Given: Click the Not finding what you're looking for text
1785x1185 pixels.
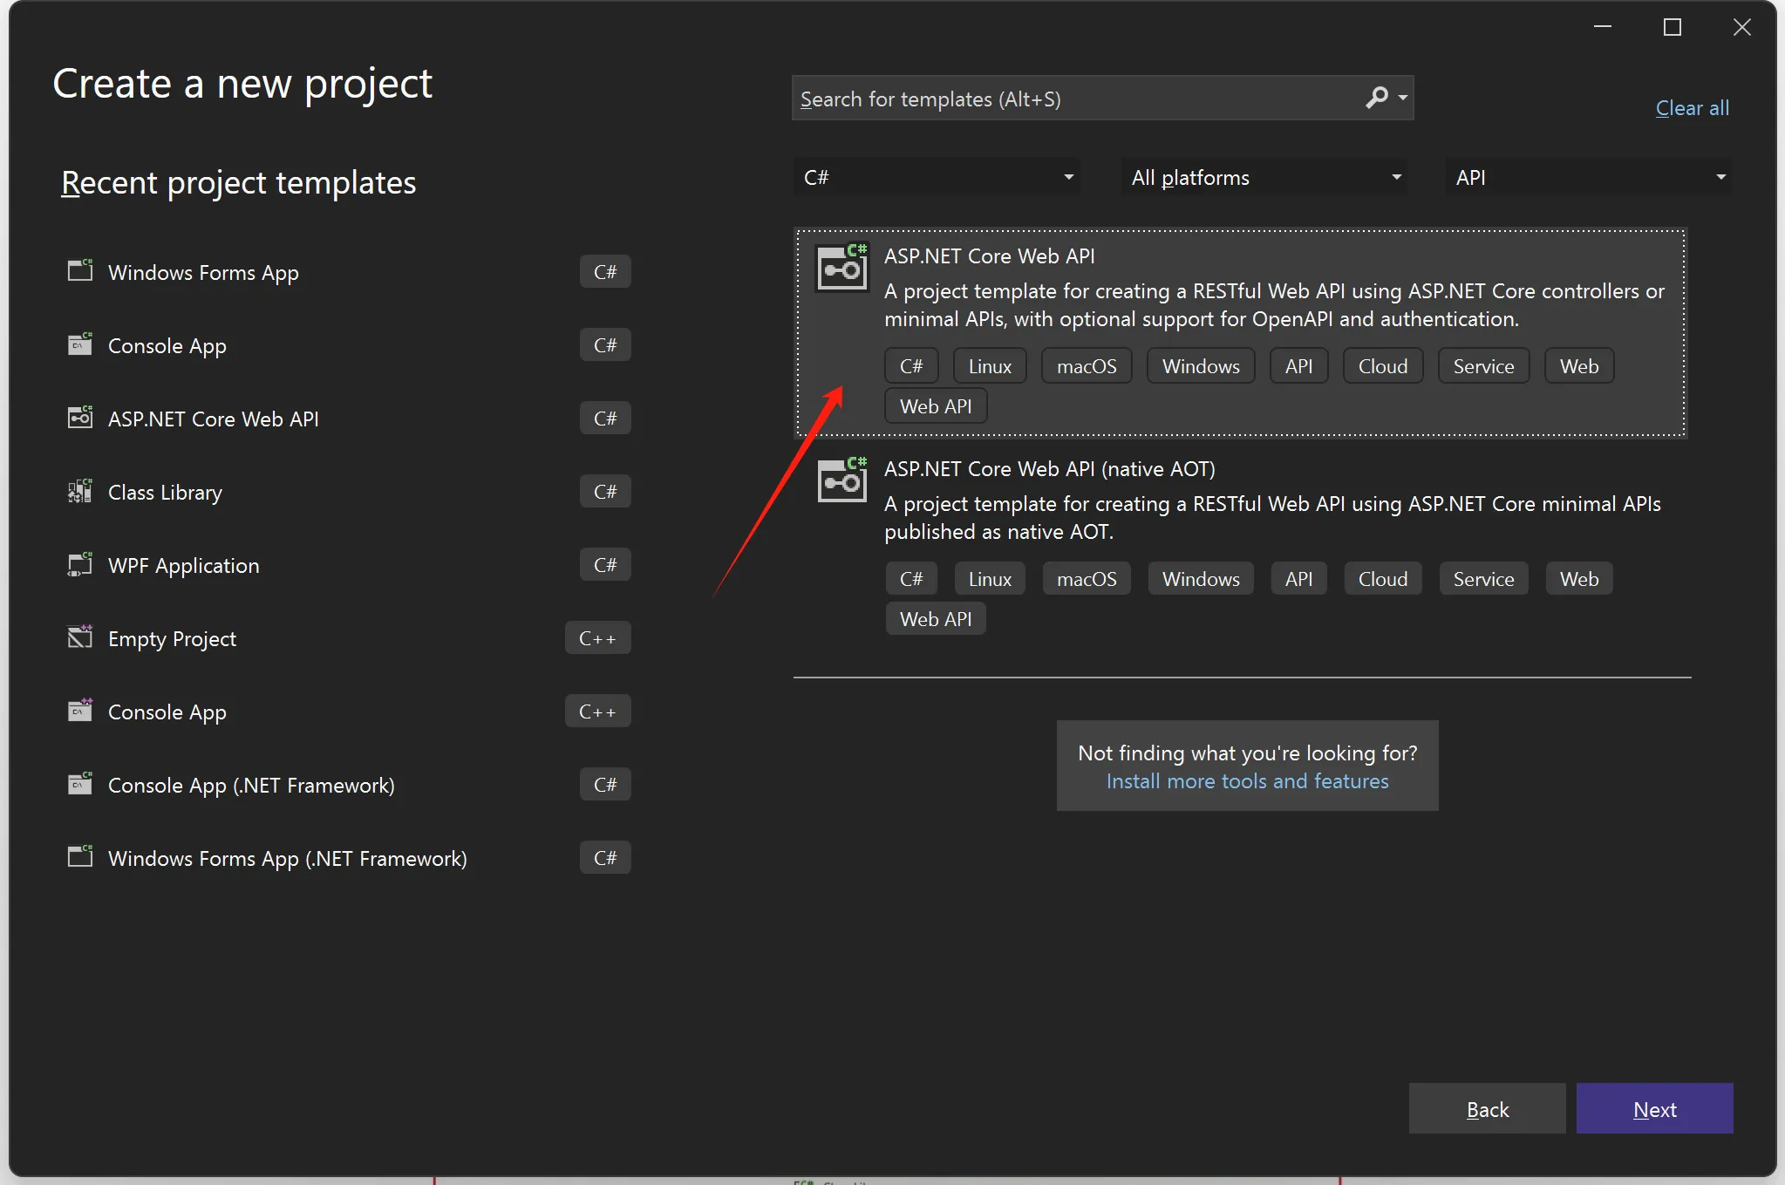Looking at the screenshot, I should tap(1247, 753).
